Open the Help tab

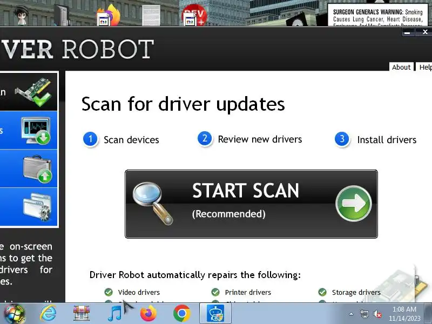tap(424, 67)
